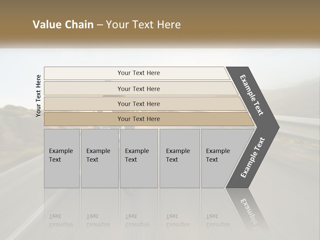This screenshot has height=240, width=320.
Task: Click the "Your Text Here" portion of title
Action: (x=143, y=25)
